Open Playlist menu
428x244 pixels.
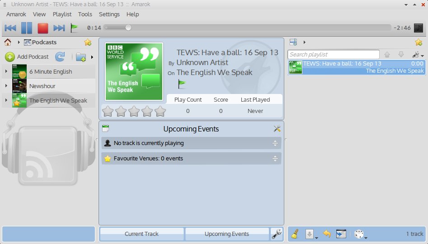[x=62, y=14]
